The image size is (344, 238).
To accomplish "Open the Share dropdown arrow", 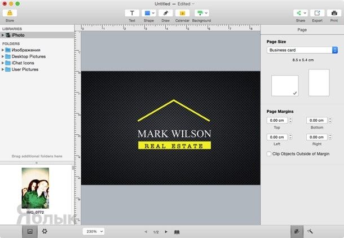I will point(305,13).
